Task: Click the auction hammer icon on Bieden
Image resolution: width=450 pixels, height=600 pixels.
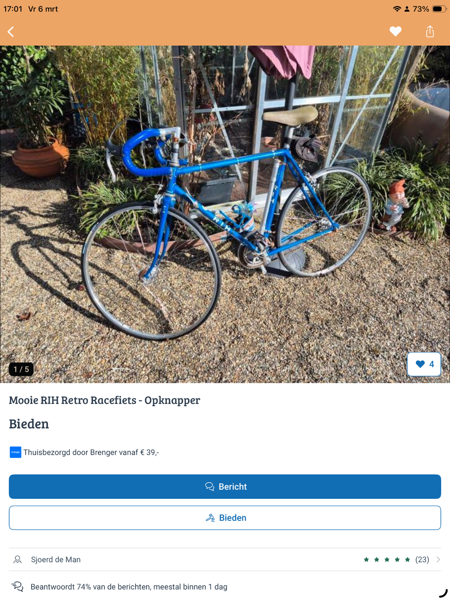Action: (210, 518)
